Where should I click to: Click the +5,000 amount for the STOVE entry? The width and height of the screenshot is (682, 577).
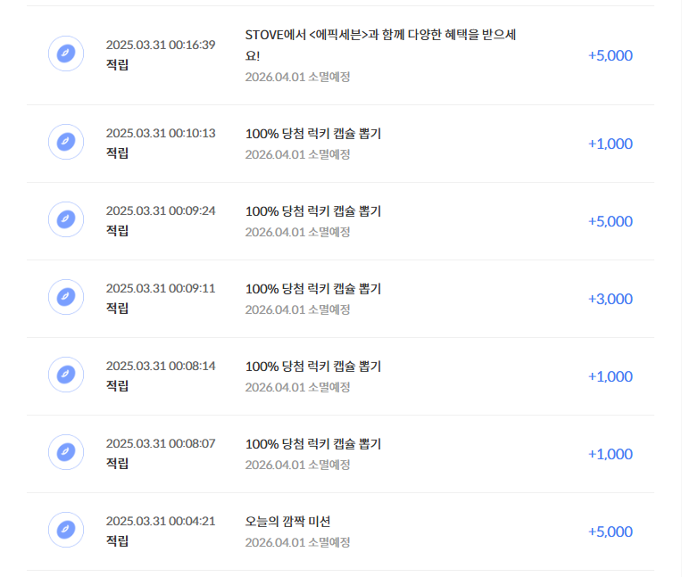coord(611,55)
